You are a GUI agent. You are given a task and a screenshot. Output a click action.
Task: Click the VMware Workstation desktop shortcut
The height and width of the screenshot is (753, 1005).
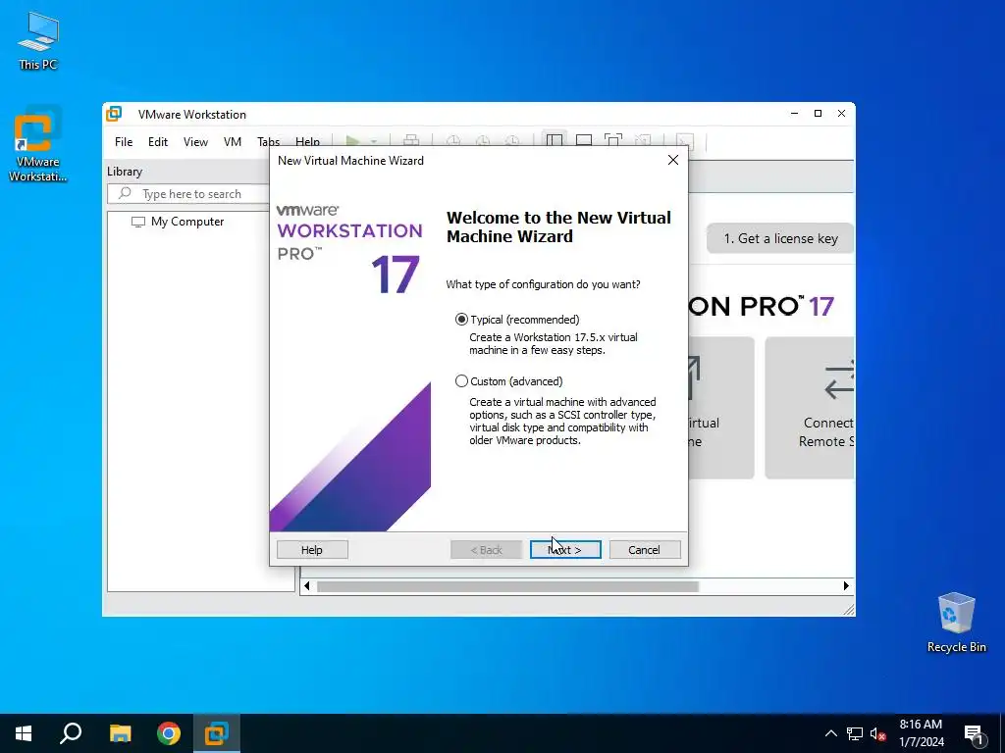tap(38, 144)
